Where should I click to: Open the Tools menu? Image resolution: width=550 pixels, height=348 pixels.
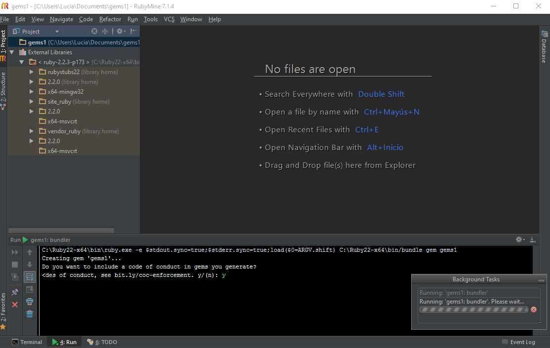(151, 19)
